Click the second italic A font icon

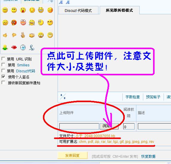68,2
